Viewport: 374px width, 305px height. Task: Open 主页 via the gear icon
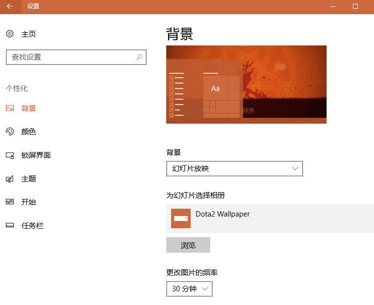(x=10, y=34)
